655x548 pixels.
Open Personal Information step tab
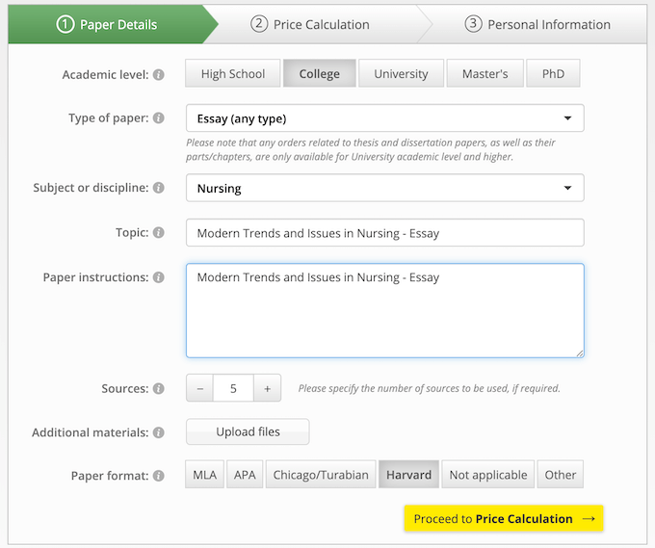[x=537, y=25]
